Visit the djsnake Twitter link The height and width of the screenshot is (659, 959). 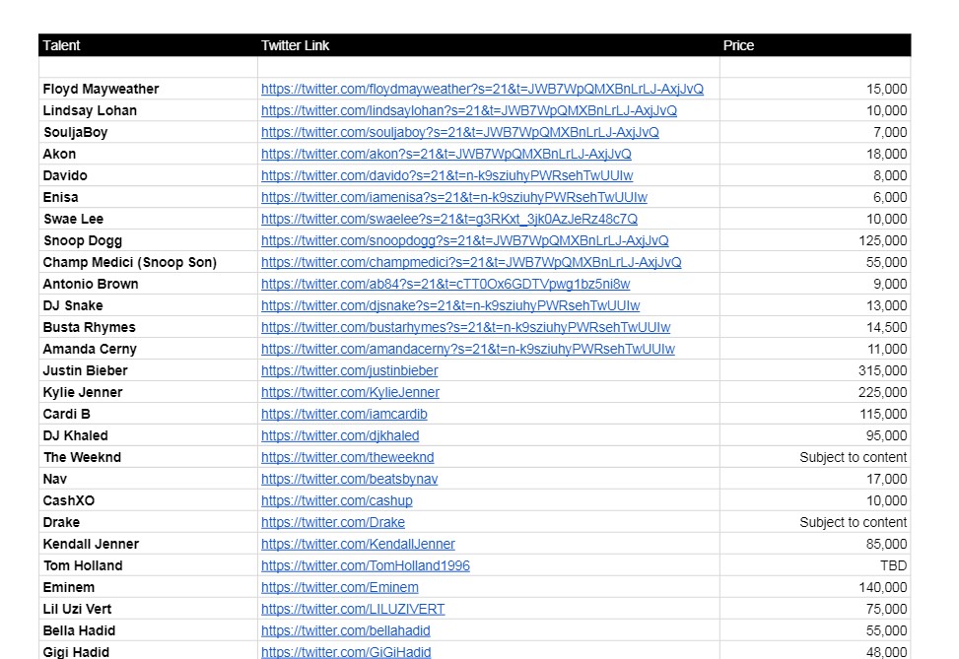pos(450,305)
